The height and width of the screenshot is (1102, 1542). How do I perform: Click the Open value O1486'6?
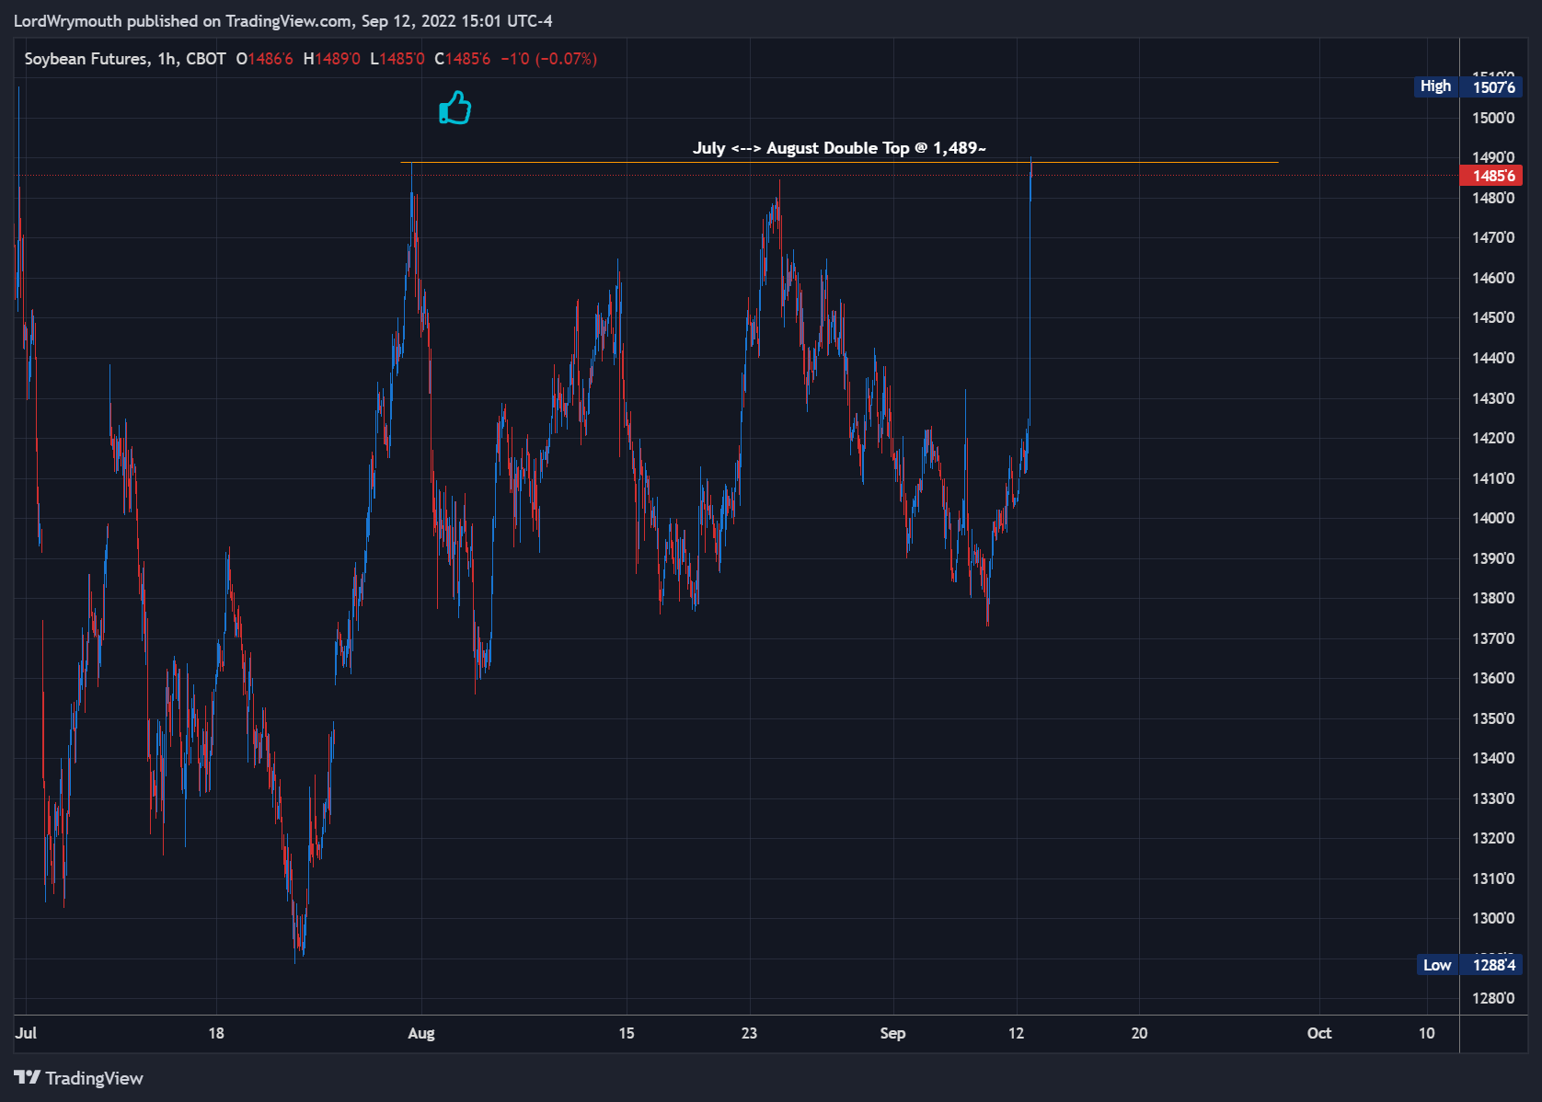tap(265, 59)
